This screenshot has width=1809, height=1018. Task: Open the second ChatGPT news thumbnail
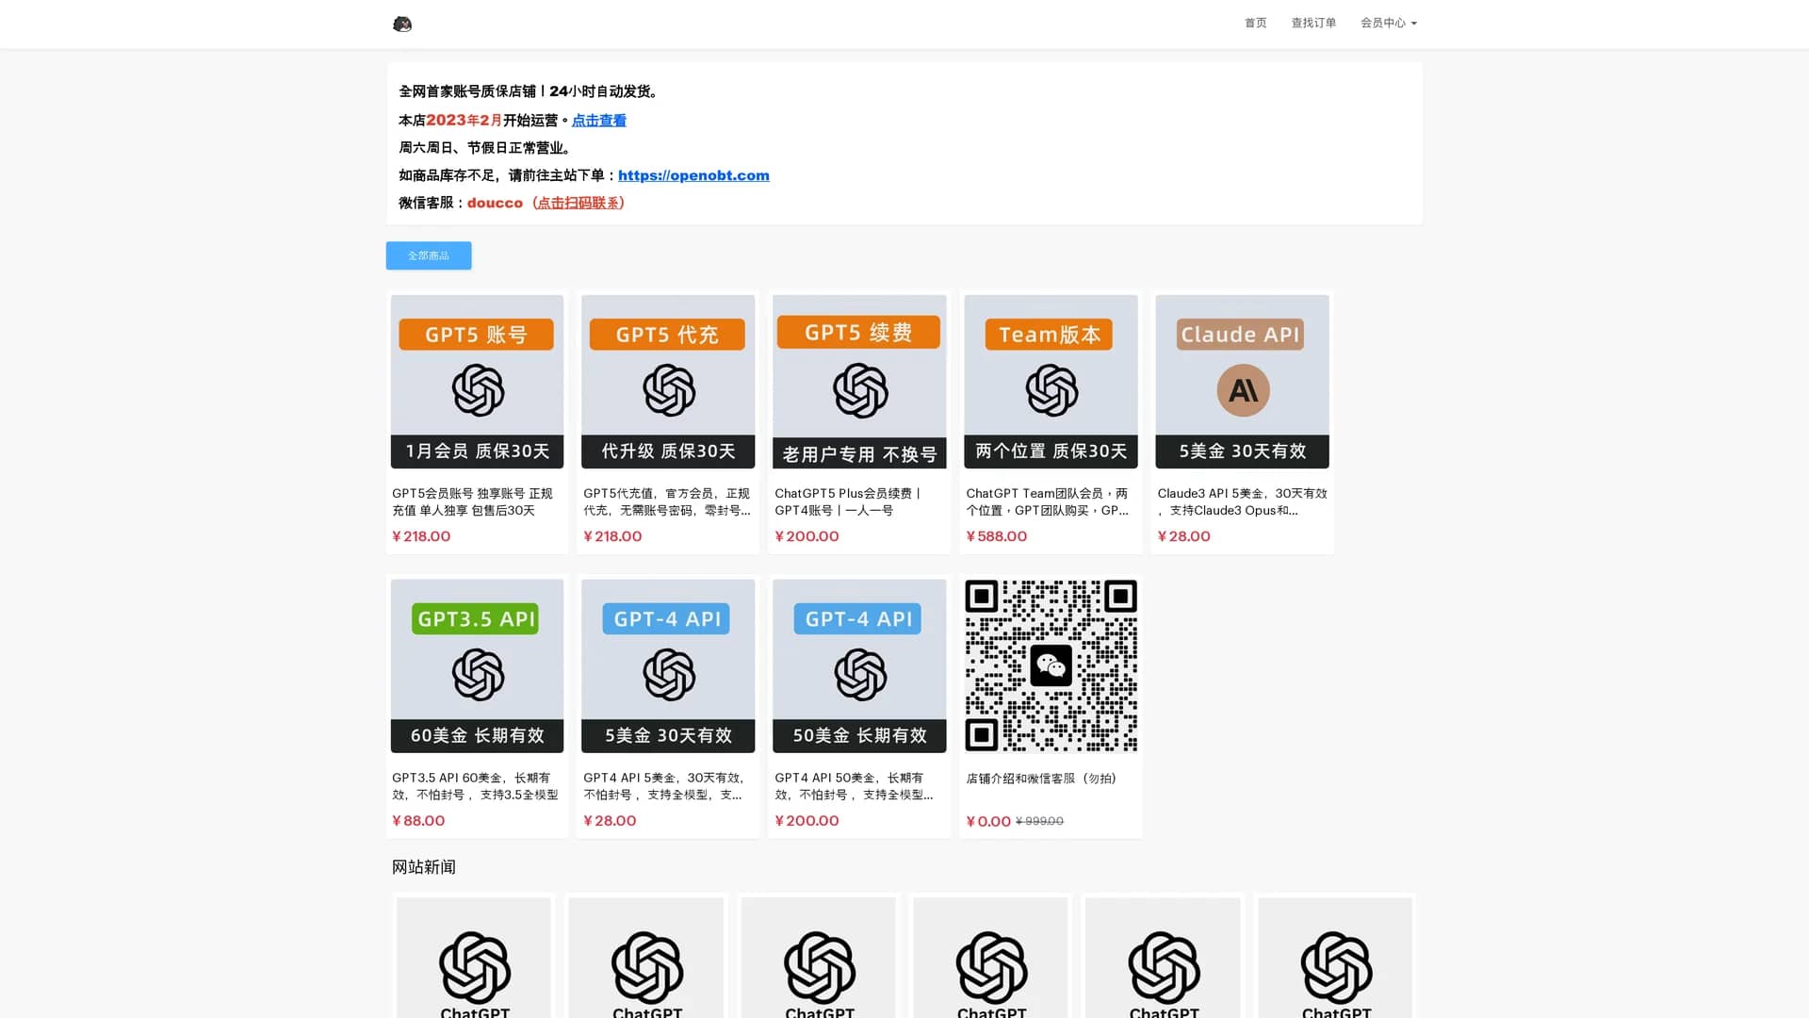pos(646,958)
